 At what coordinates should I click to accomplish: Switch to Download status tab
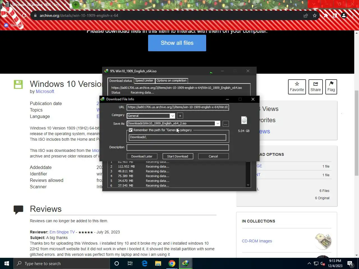tap(121, 81)
